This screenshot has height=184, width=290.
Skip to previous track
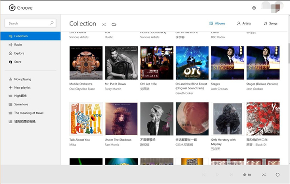(x=204, y=174)
